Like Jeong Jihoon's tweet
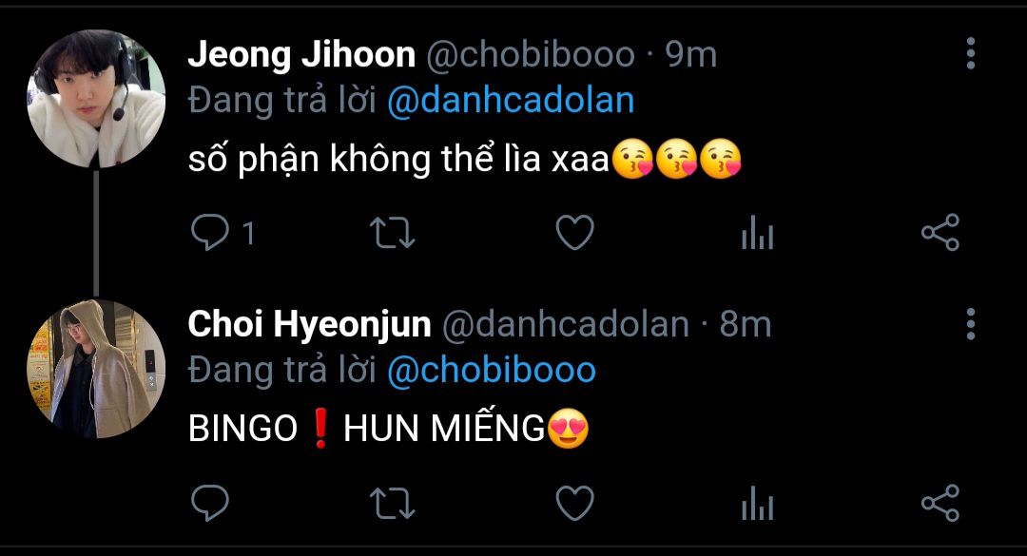The height and width of the screenshot is (556, 1027). click(x=575, y=233)
